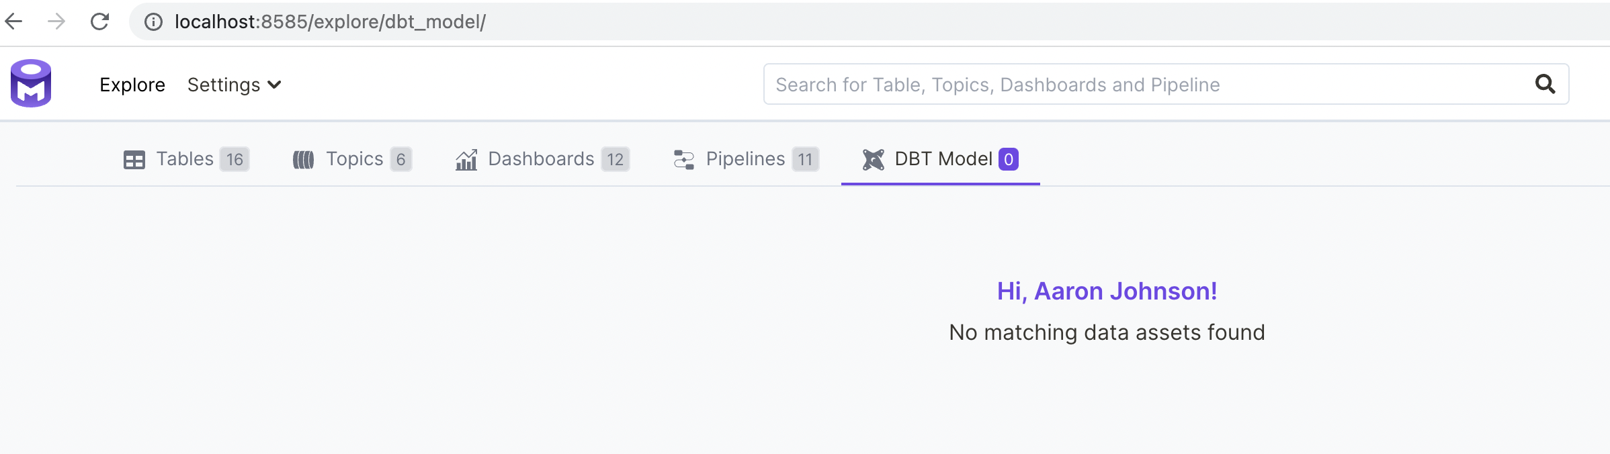Viewport: 1610px width, 454px height.
Task: Select the Tables grid icon
Action: pyautogui.click(x=134, y=159)
